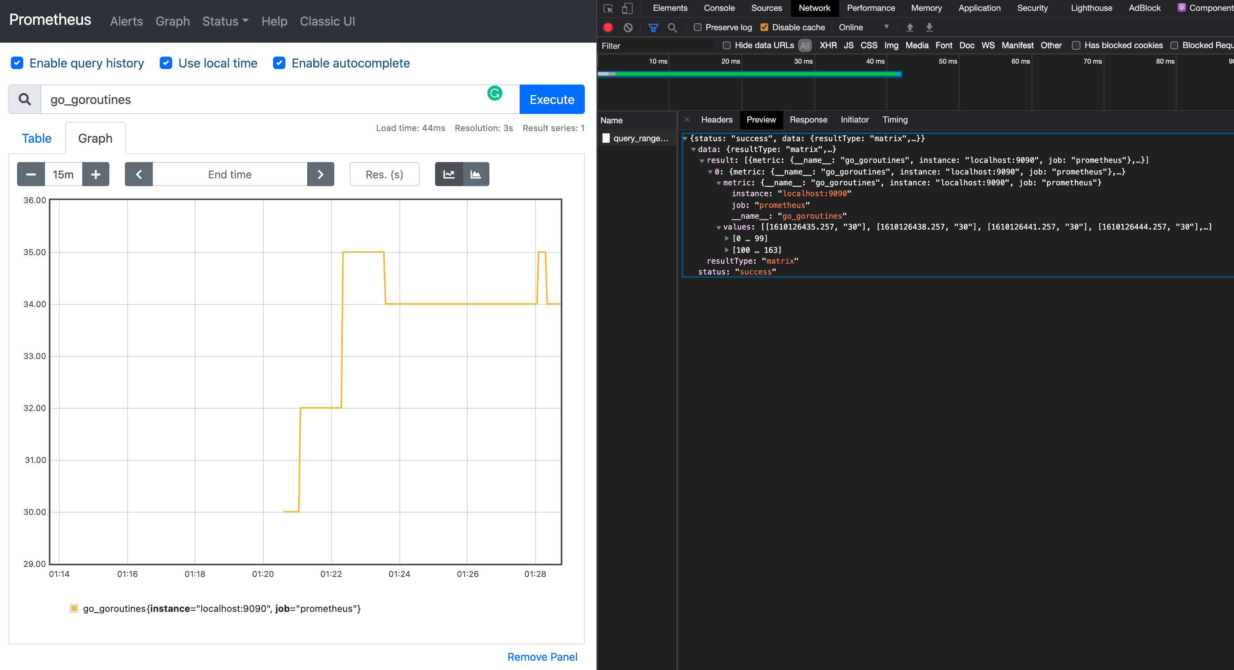The image size is (1234, 670).
Task: Select the All filter type button
Action: [x=805, y=45]
